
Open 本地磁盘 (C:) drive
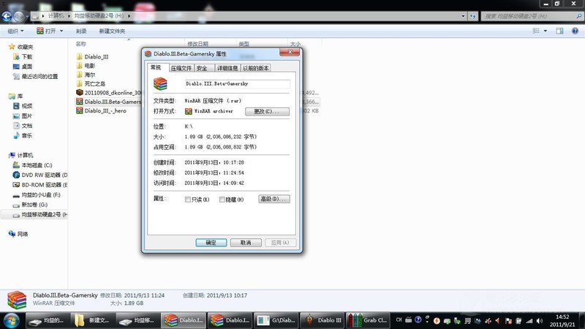point(37,165)
